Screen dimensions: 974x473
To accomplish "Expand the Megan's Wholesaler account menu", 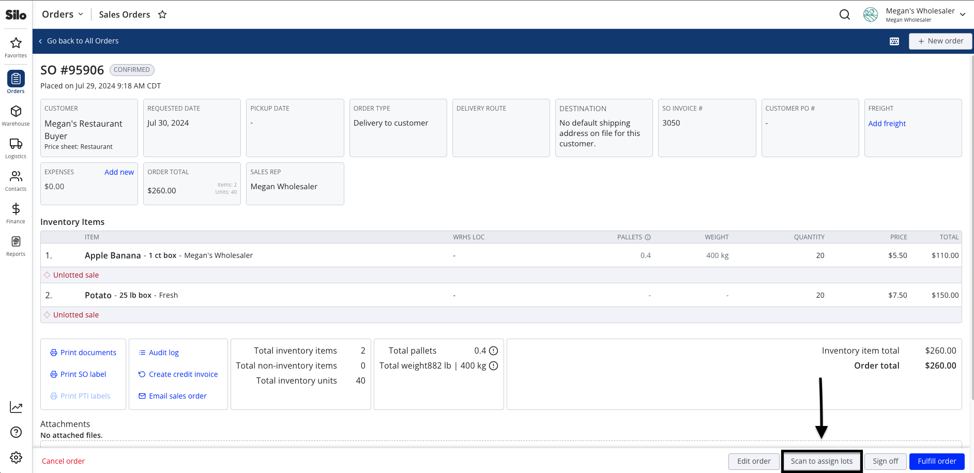I will (963, 14).
